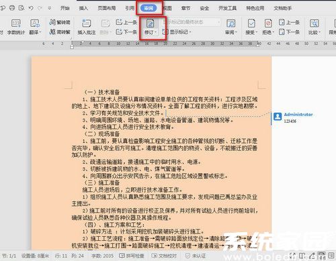Expand the 修订 dropdown arrow

tap(155, 32)
